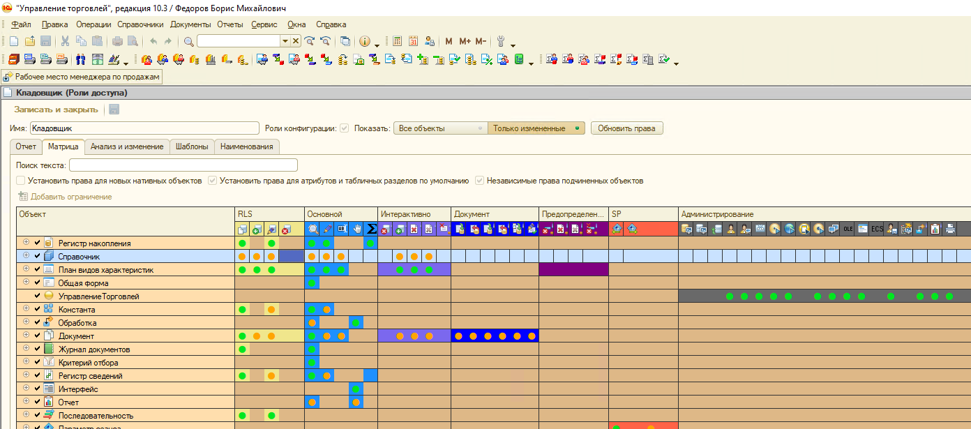
Task: Click the magnifier Search icon in toolbar
Action: [x=188, y=42]
